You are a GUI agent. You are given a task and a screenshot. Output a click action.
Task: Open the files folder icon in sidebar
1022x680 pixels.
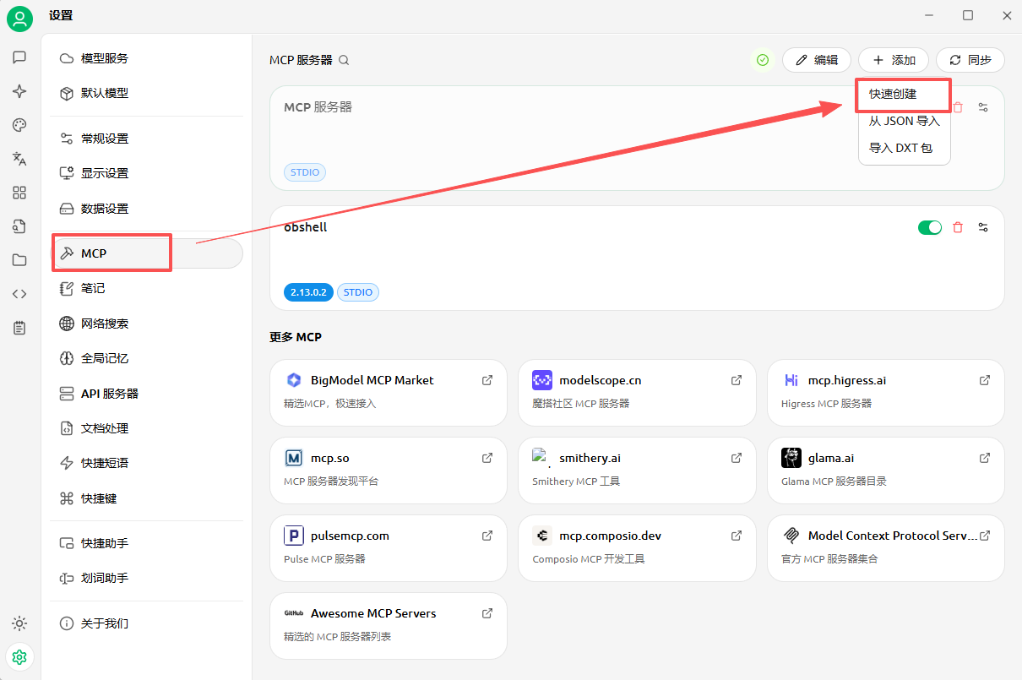19,260
